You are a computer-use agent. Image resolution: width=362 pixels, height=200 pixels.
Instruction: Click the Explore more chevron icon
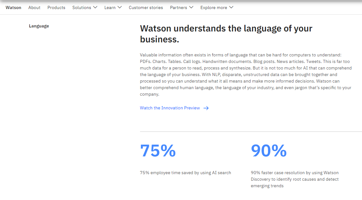(x=231, y=7)
